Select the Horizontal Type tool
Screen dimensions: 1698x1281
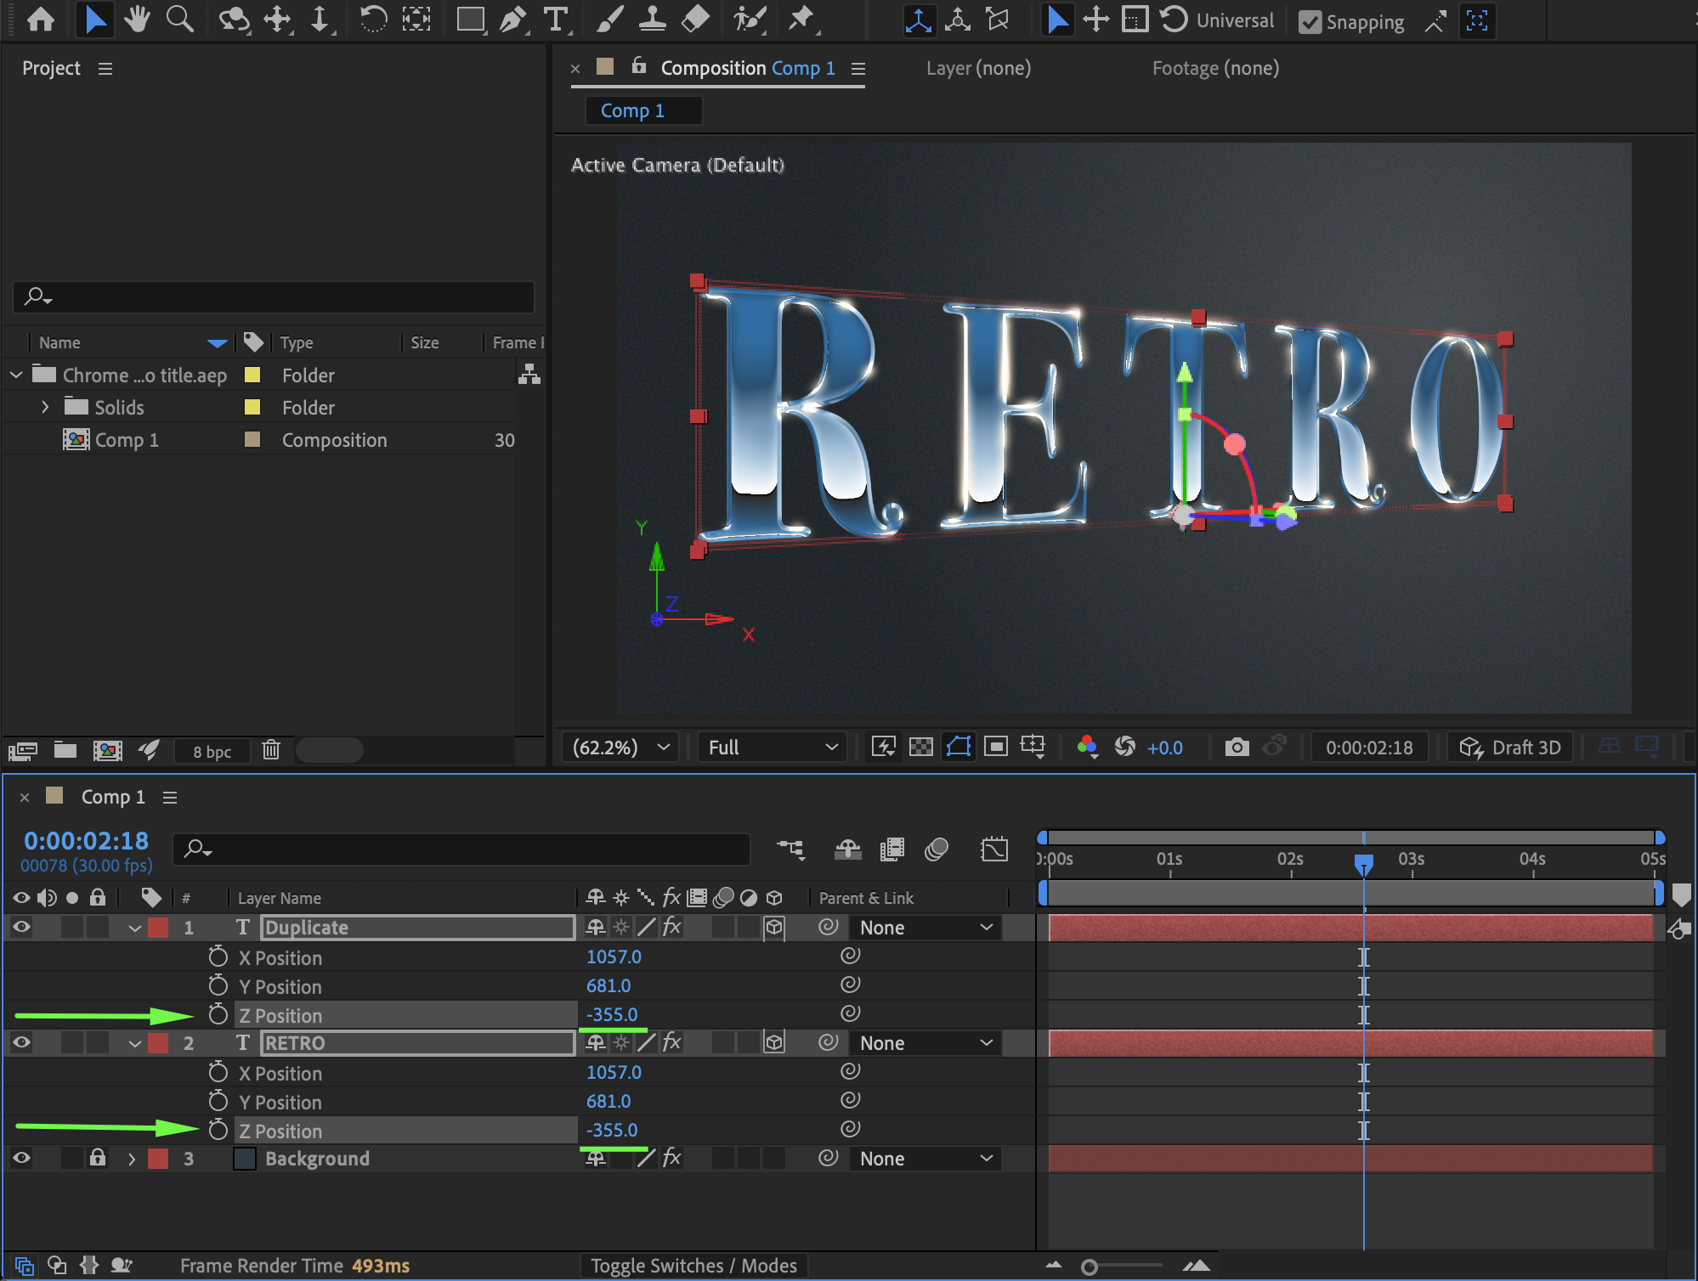[556, 19]
